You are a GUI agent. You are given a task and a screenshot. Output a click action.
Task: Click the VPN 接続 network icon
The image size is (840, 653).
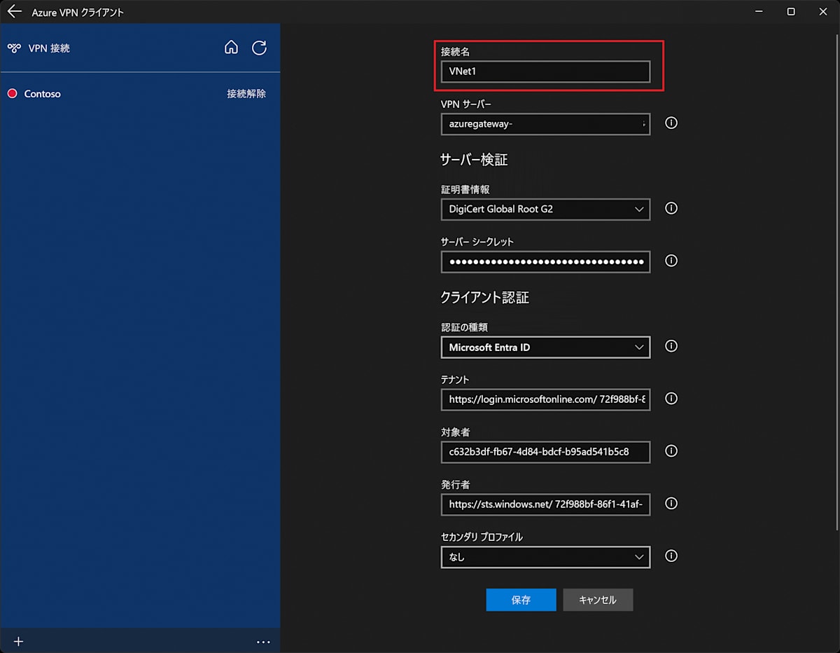[14, 48]
